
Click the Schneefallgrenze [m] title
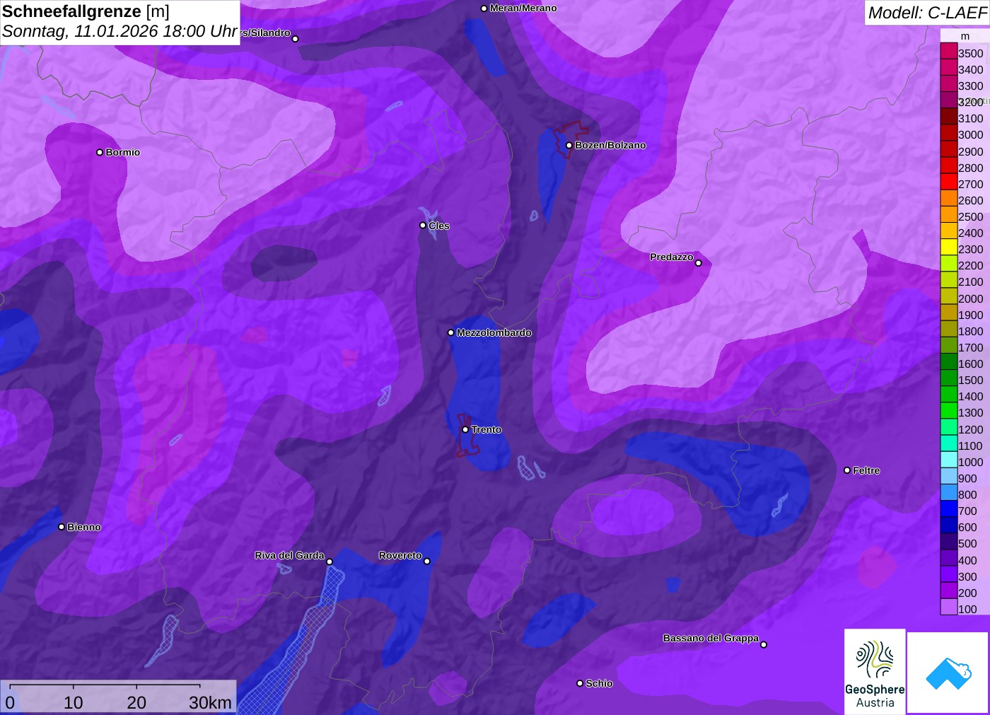click(x=86, y=11)
